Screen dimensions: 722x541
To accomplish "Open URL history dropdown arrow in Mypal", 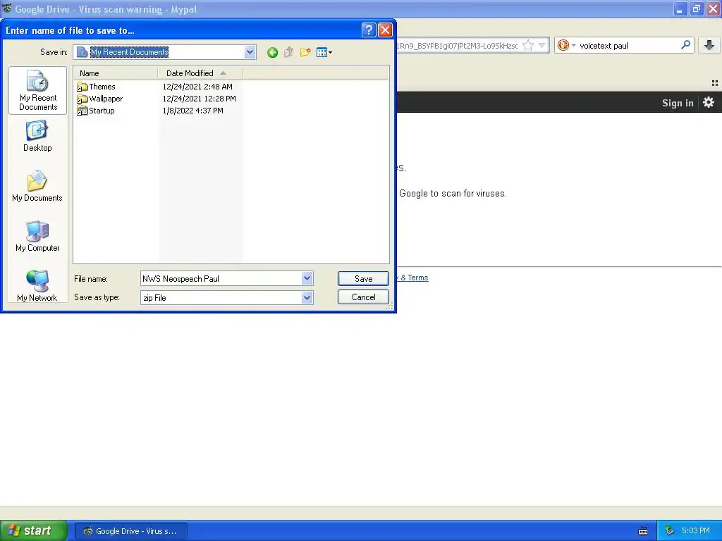I will click(542, 45).
